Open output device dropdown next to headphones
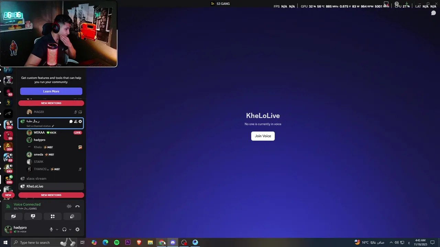Screen dimensions: 440x247 (70, 230)
